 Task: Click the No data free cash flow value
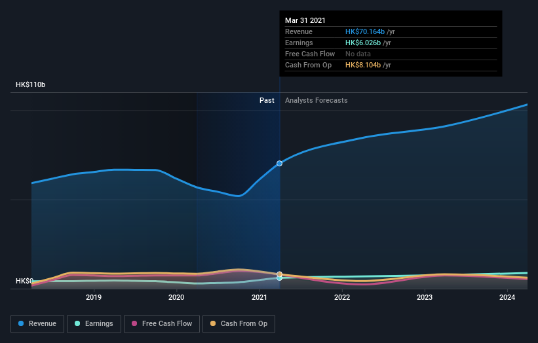(358, 54)
